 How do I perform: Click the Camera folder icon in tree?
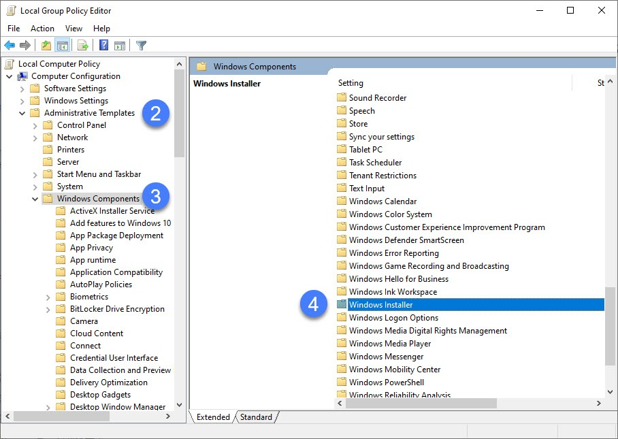pyautogui.click(x=61, y=321)
